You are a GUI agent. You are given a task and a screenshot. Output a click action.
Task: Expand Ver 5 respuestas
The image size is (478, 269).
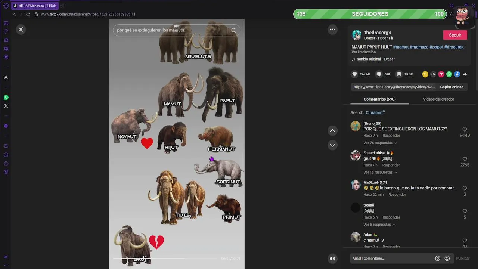click(x=379, y=225)
